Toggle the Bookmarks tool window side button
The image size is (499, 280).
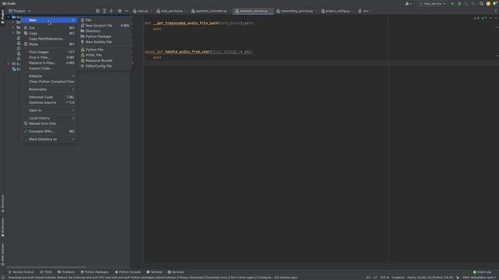pos(3,227)
